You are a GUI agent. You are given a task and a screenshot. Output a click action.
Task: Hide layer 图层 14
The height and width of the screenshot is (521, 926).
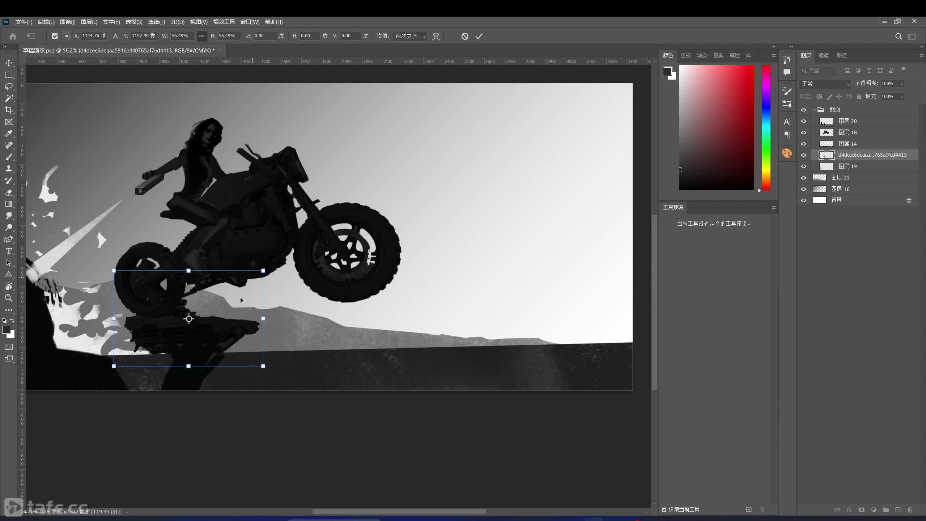coord(803,144)
